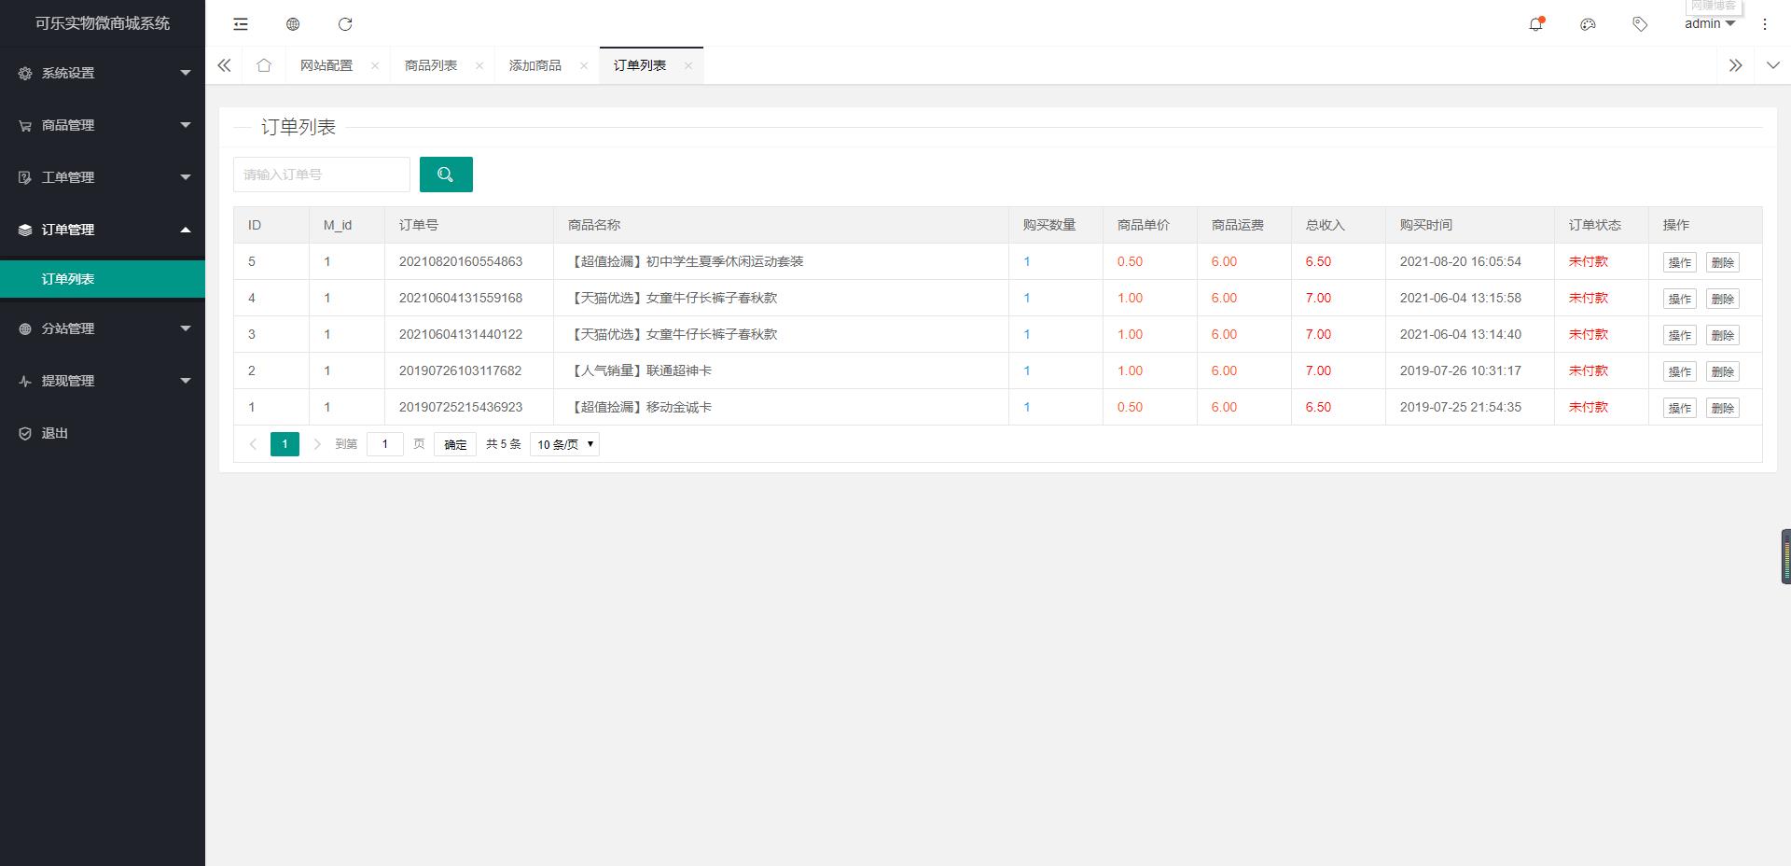Click the 可乐实物微商城系统 logo title
1791x866 pixels.
103,23
